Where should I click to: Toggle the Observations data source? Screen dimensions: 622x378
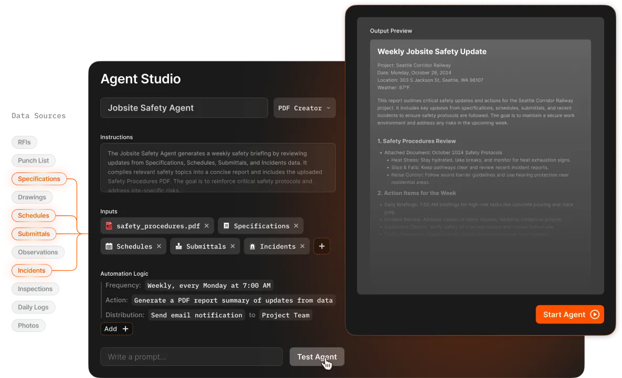click(38, 252)
